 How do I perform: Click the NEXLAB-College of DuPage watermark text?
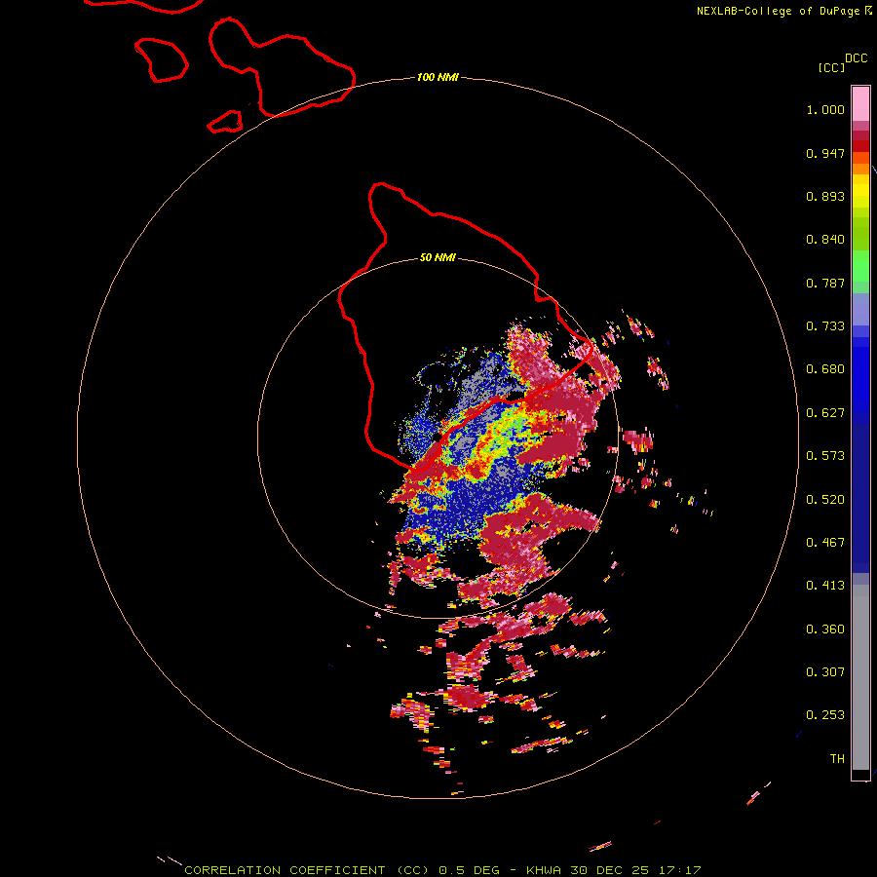tap(778, 11)
